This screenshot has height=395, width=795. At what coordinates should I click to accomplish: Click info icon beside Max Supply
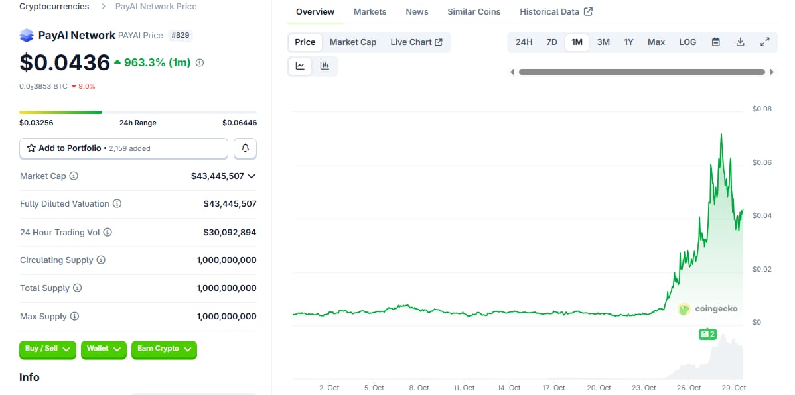[x=74, y=317]
